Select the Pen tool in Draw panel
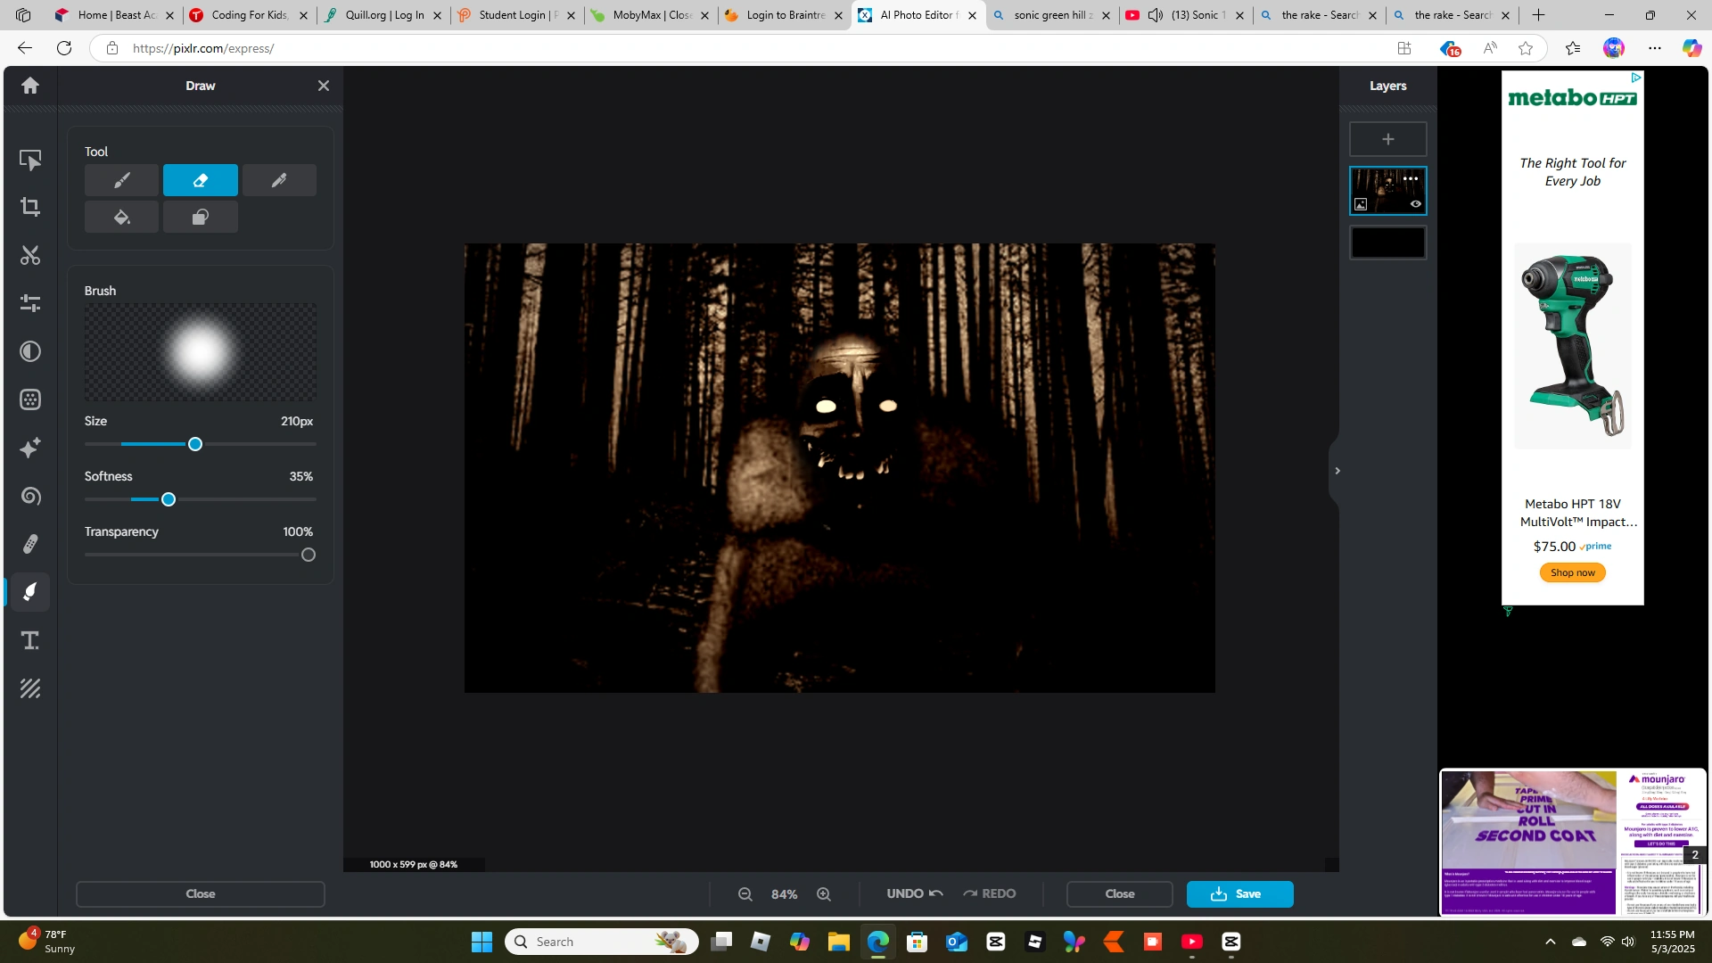Screen dimensions: 1712x963 (279, 180)
